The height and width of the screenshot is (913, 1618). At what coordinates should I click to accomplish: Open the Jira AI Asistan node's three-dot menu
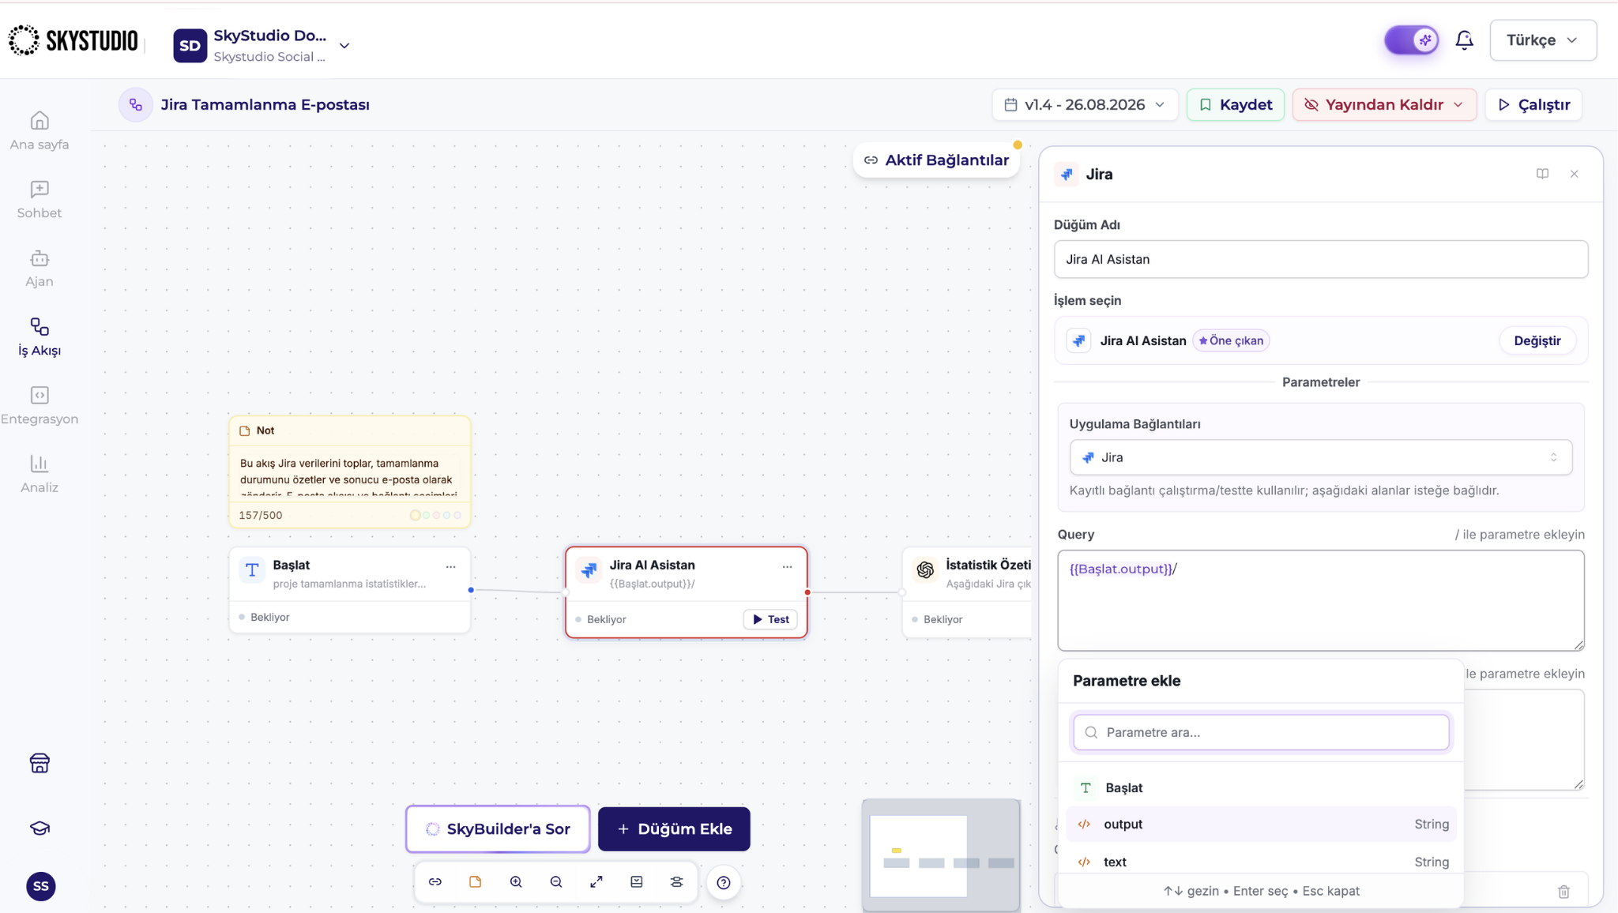[x=787, y=566]
